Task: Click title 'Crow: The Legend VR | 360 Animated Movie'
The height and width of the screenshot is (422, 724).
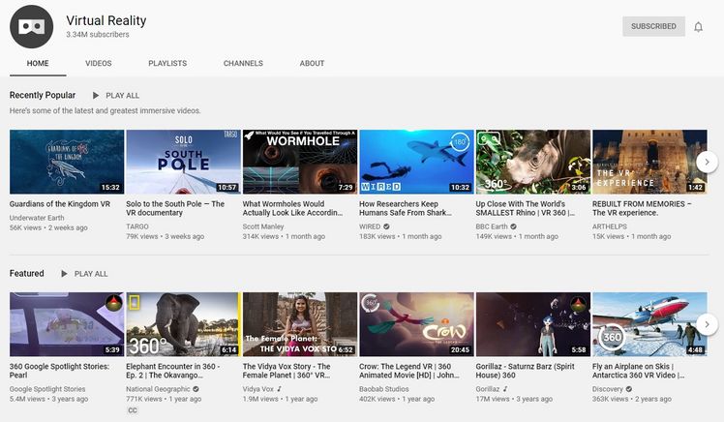Action: [x=409, y=371]
